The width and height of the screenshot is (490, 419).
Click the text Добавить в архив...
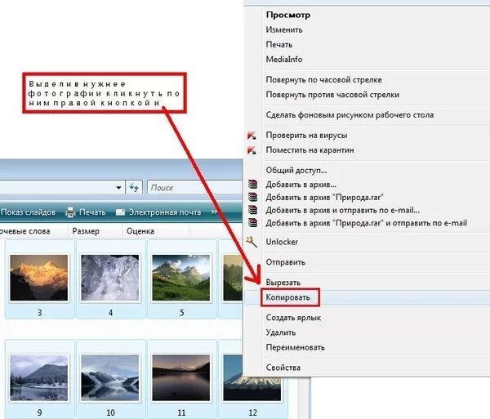301,185
